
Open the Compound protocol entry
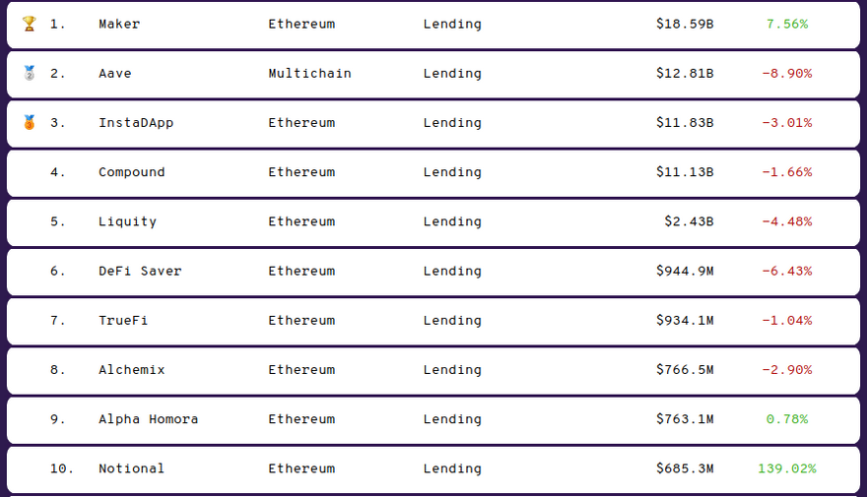(x=131, y=172)
